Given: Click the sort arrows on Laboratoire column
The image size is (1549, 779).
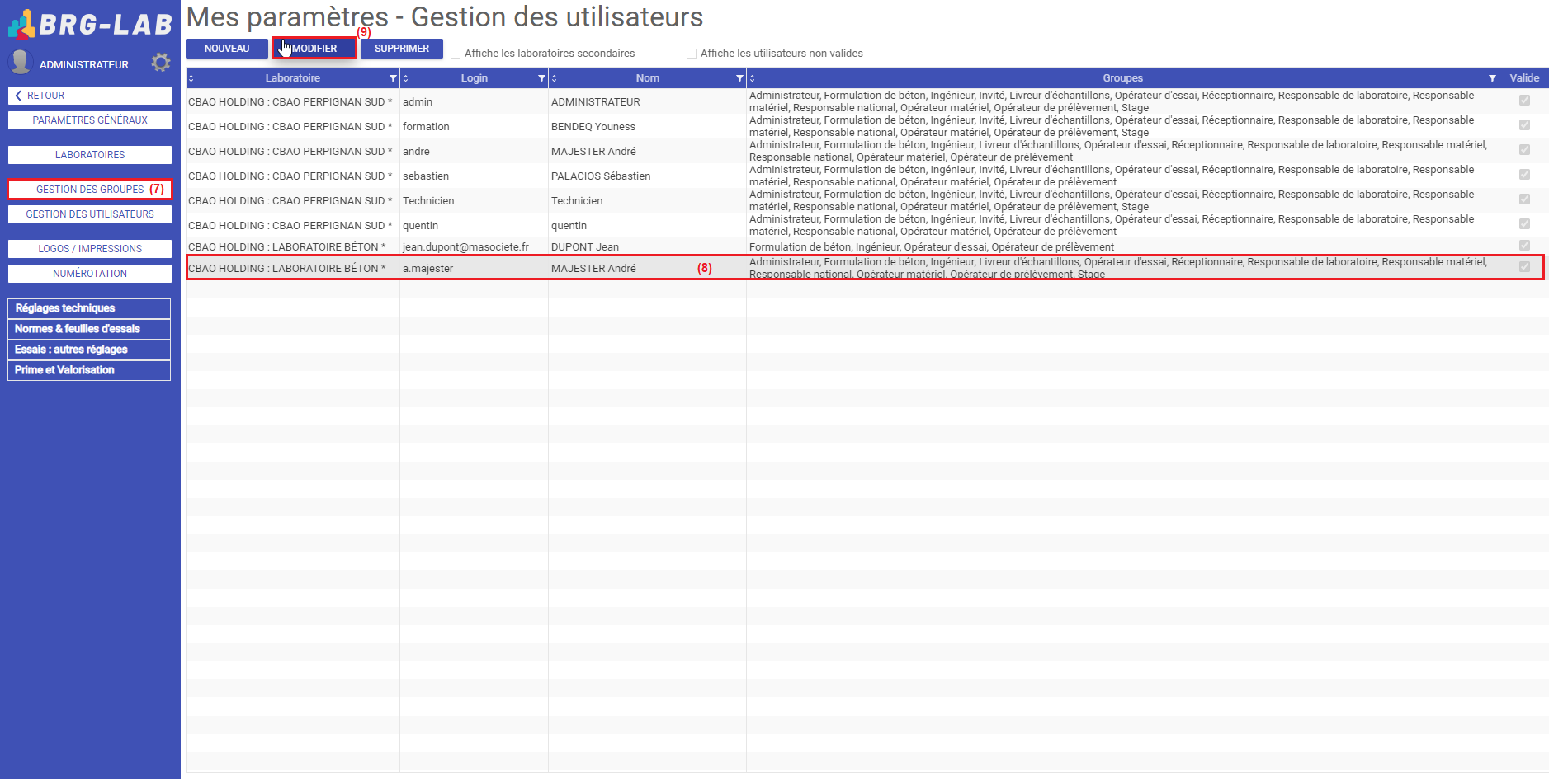Looking at the screenshot, I should [x=191, y=78].
